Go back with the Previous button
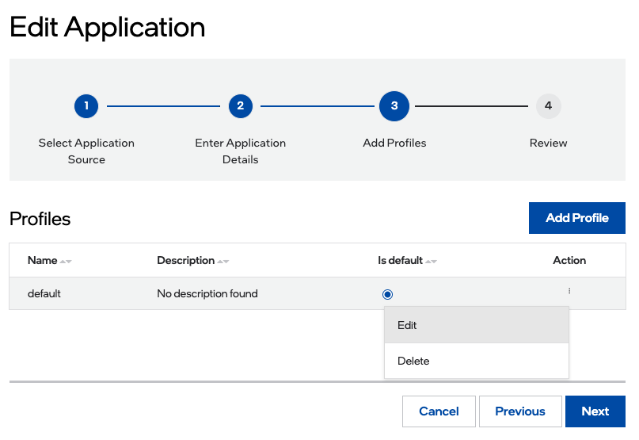The height and width of the screenshot is (440, 639). pyautogui.click(x=520, y=411)
